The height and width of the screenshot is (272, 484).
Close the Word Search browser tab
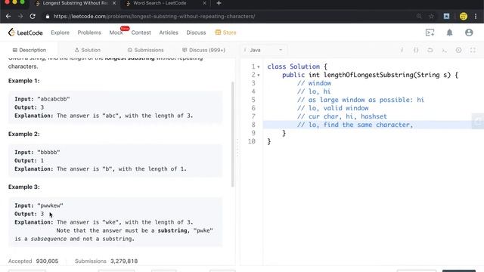204,3
